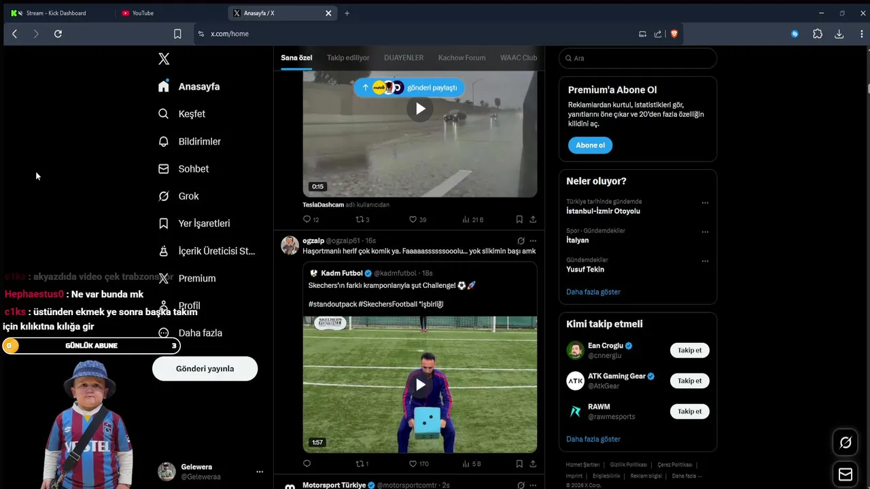Open options for İstanbul-İzmir Otoyolu trend

[x=705, y=203]
